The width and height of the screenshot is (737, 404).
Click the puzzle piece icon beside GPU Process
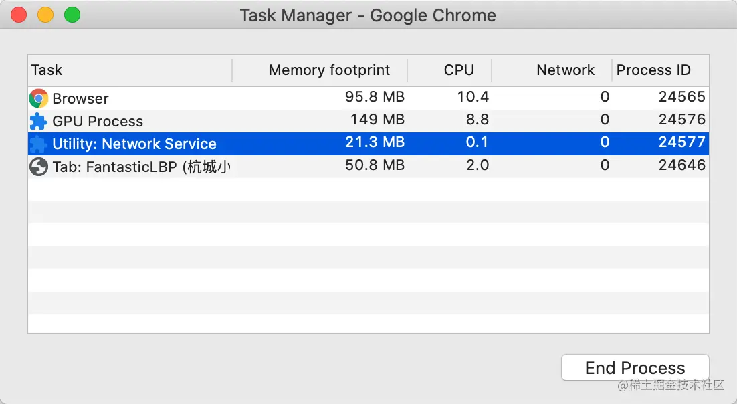pos(38,121)
